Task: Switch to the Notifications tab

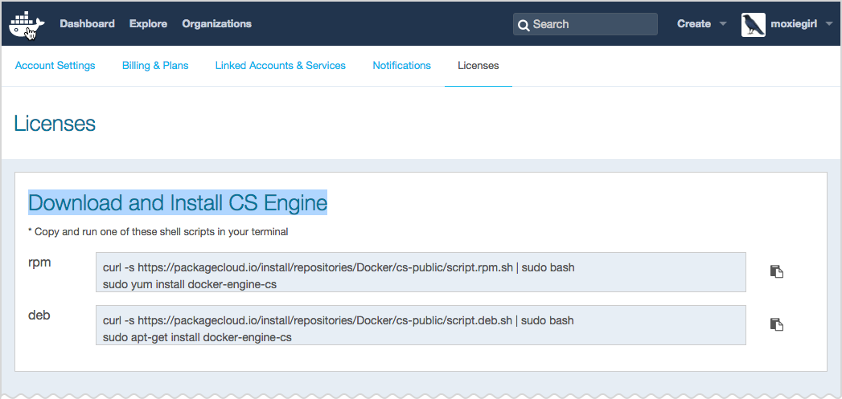Action: 401,66
